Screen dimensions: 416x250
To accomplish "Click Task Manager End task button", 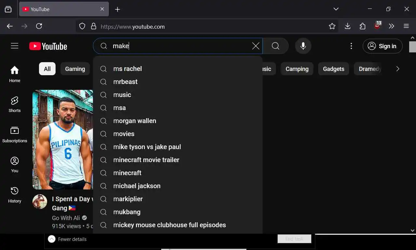I will pos(294,239).
